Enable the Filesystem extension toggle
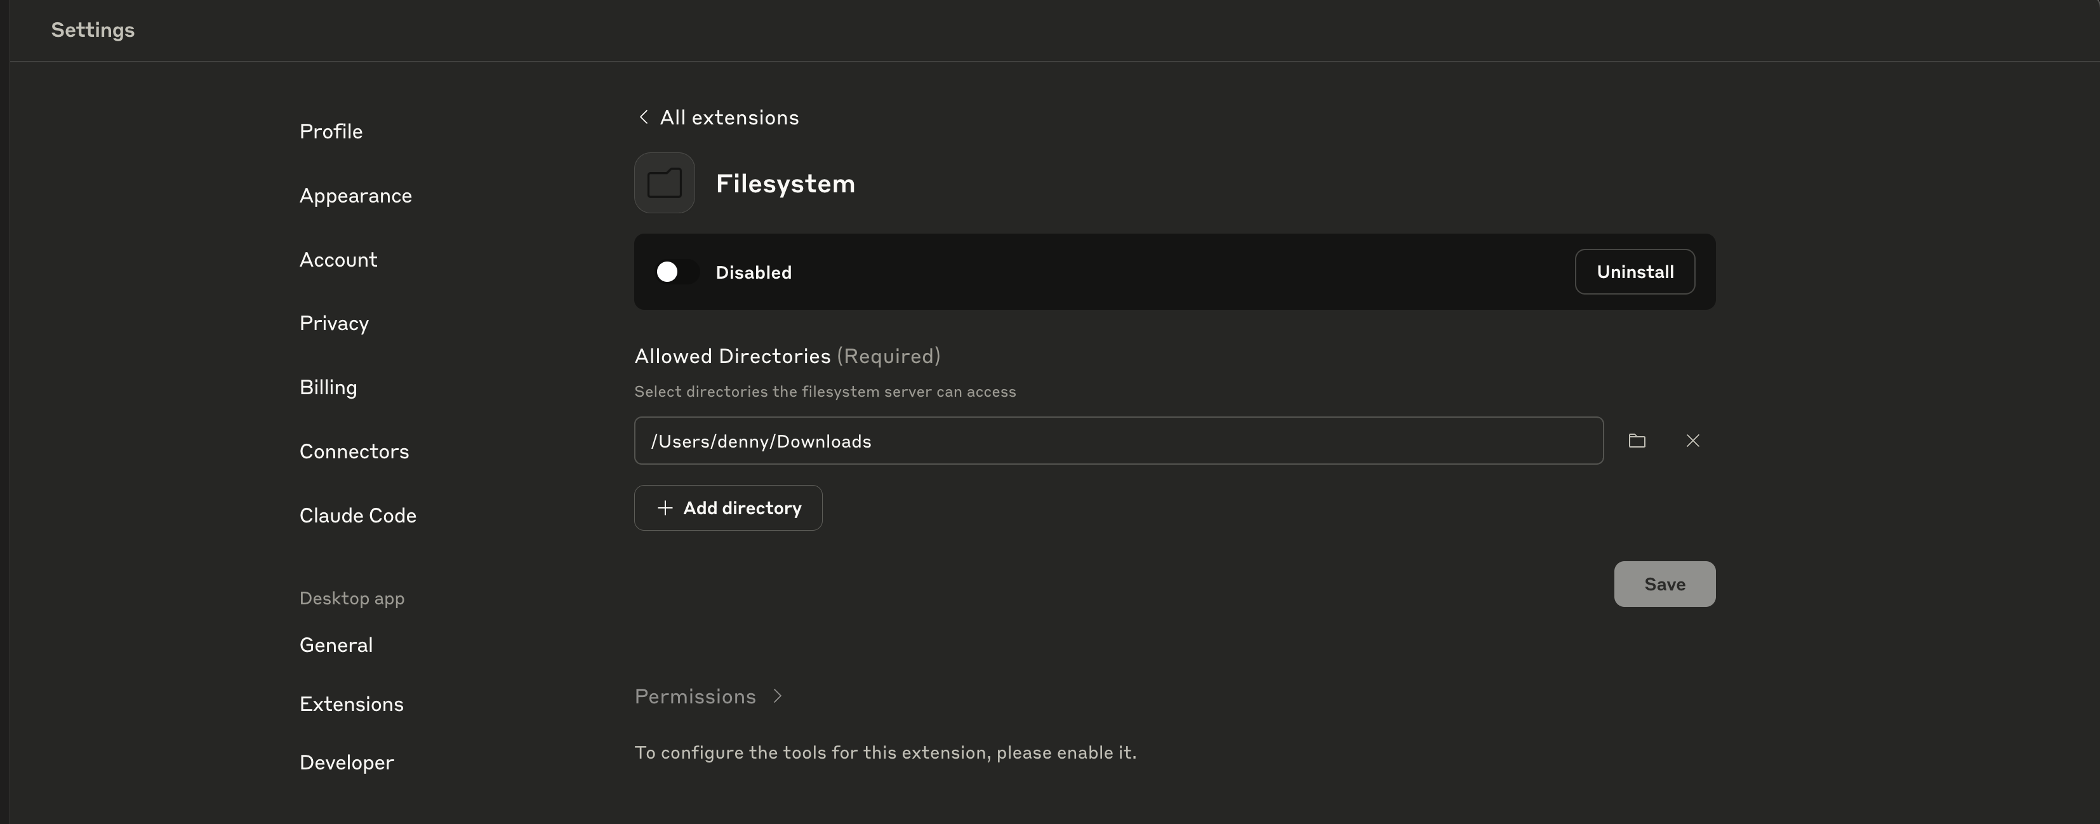 coord(677,272)
